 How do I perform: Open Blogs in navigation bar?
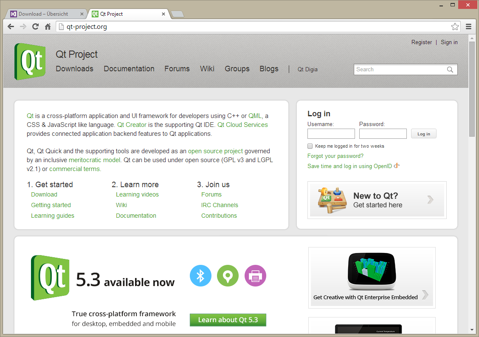pos(269,69)
